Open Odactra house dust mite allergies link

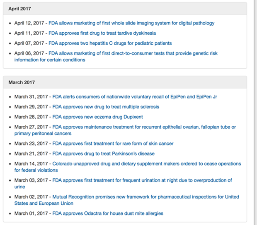coord(107,213)
